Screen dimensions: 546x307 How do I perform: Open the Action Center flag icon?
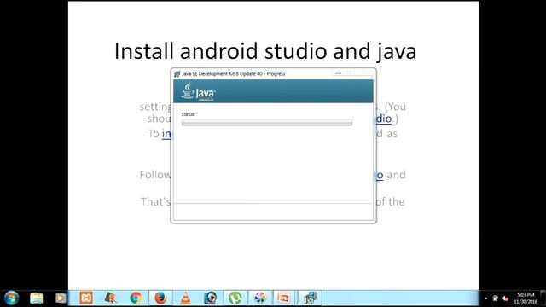(x=496, y=298)
